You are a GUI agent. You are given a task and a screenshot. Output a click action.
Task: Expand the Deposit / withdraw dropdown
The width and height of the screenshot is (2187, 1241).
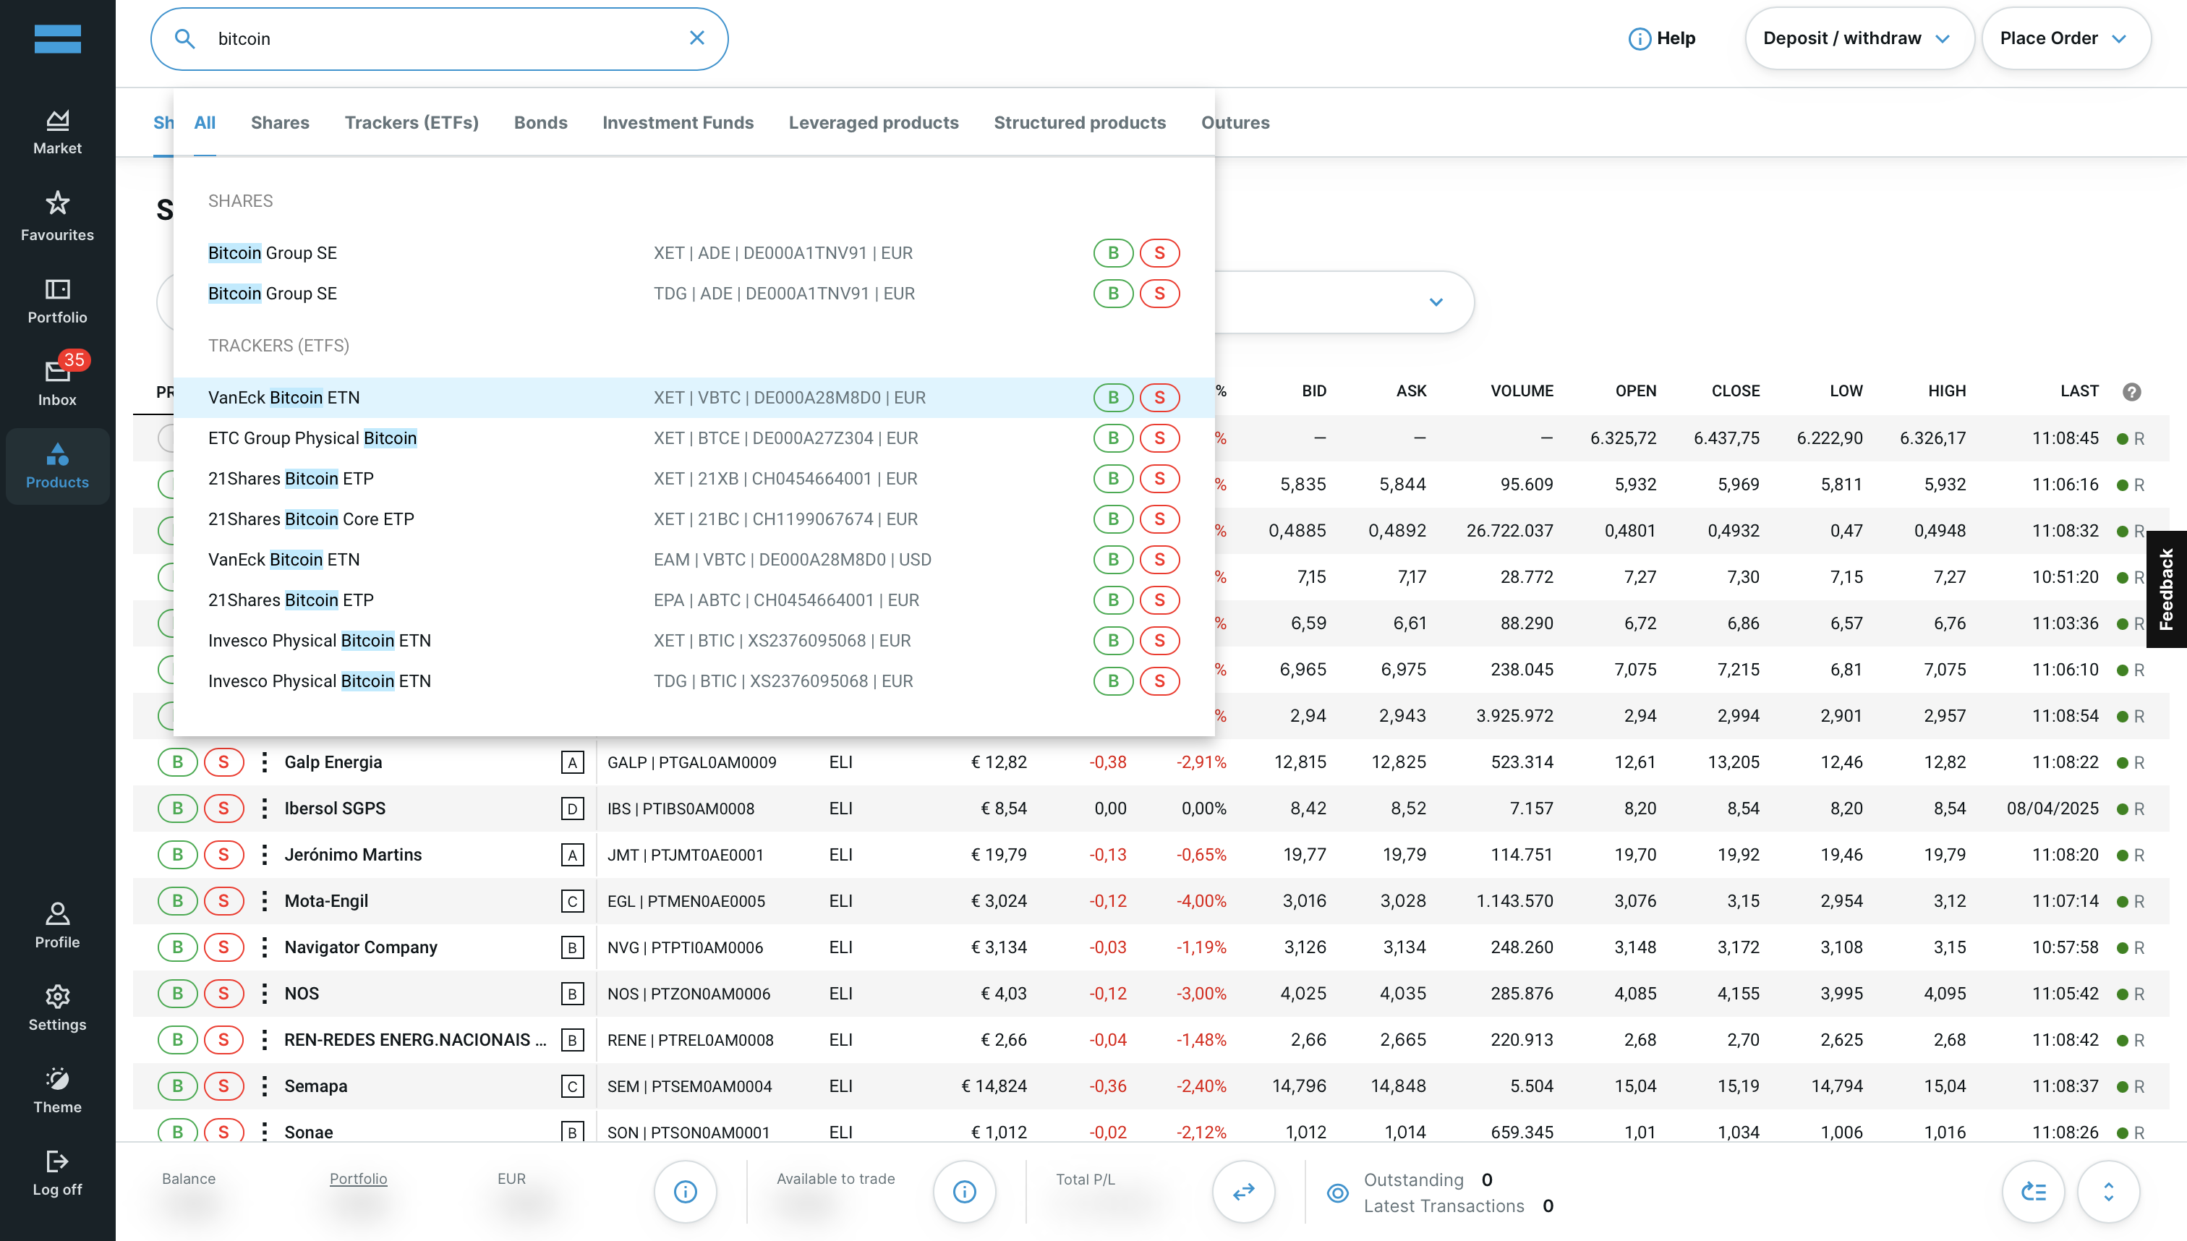(x=1858, y=38)
